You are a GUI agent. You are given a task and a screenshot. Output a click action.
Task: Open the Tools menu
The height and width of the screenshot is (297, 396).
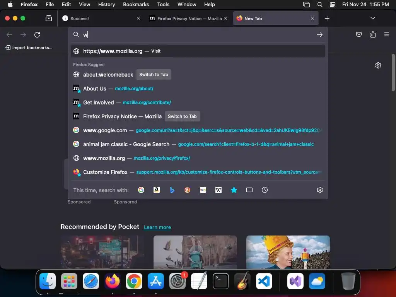tap(163, 5)
